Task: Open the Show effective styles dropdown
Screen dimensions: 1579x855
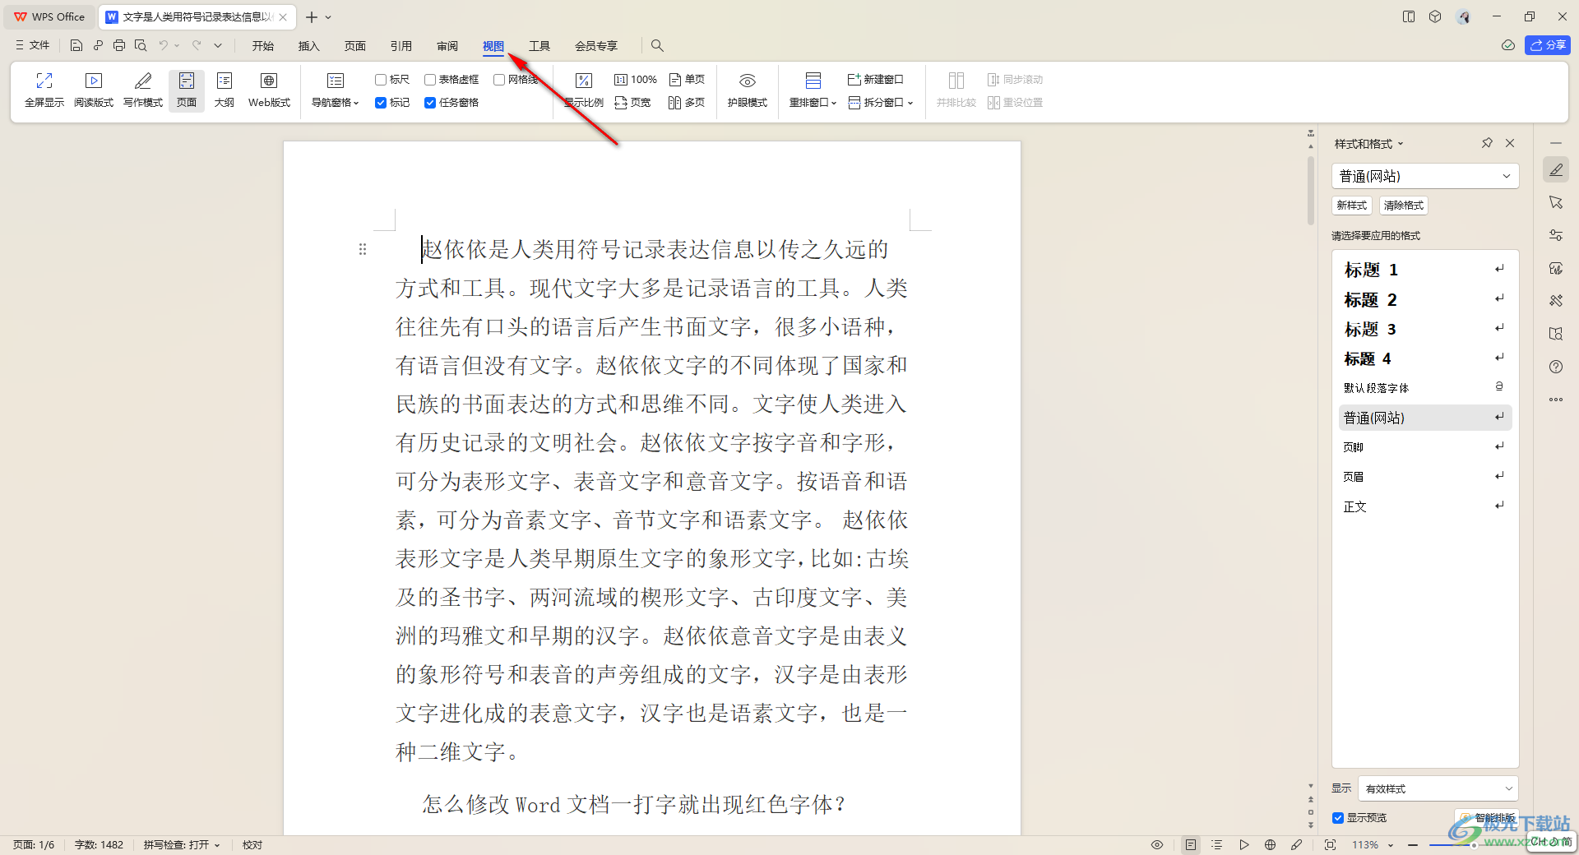Action: [1438, 788]
